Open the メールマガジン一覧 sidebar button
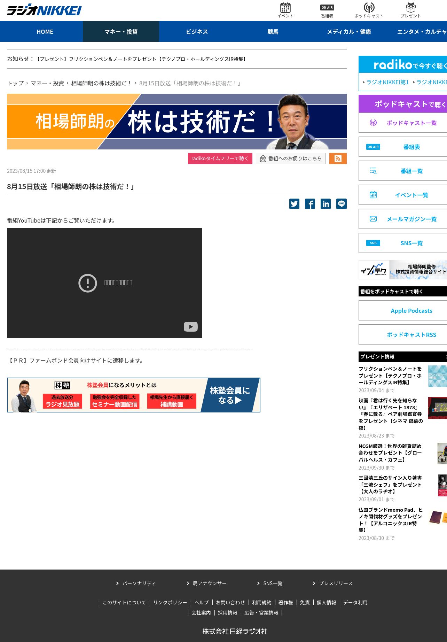 click(x=403, y=219)
